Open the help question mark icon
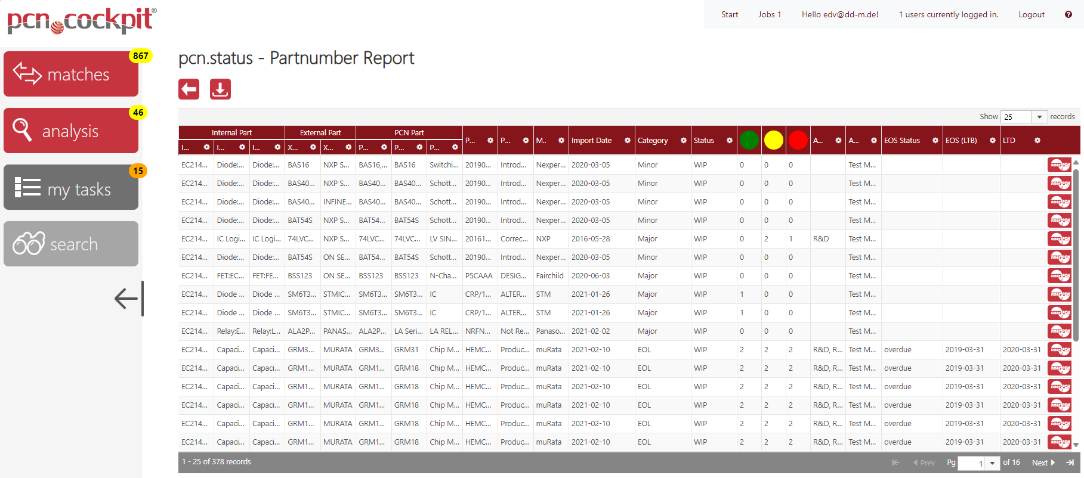The image size is (1084, 478). pos(1068,14)
